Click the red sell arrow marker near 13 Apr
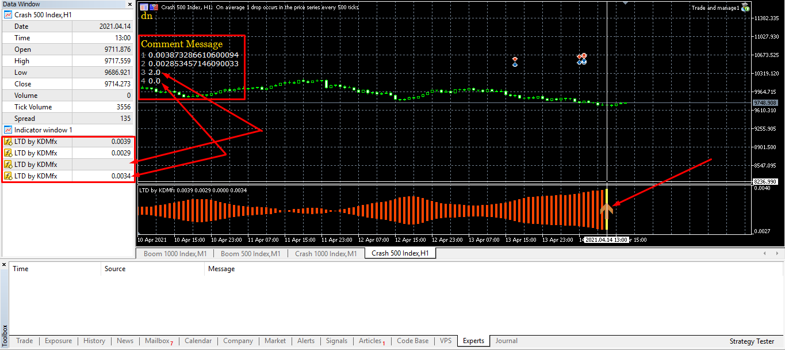Image resolution: width=785 pixels, height=350 pixels. point(515,59)
